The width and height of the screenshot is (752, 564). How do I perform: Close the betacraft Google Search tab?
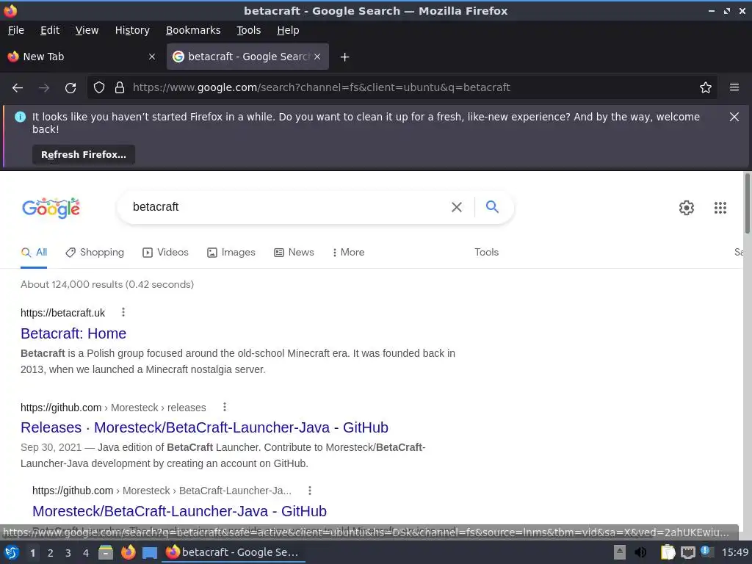coord(317,57)
